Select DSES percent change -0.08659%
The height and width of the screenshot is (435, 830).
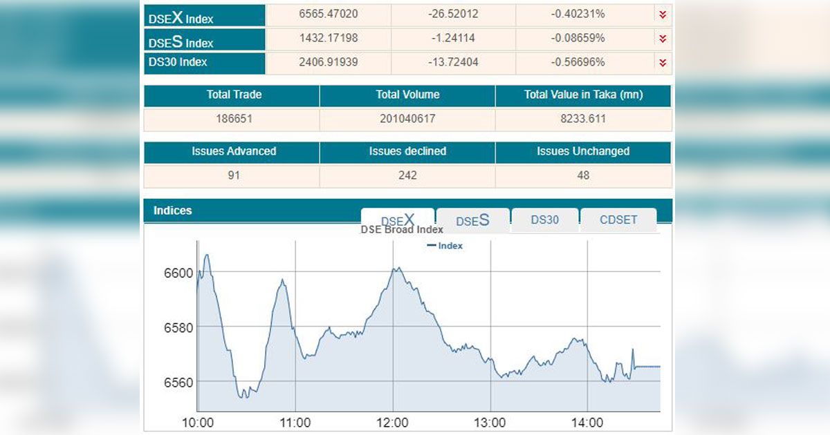[x=578, y=38]
